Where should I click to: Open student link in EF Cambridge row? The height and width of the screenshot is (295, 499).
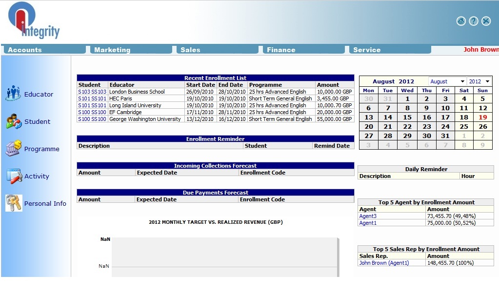coord(92,112)
